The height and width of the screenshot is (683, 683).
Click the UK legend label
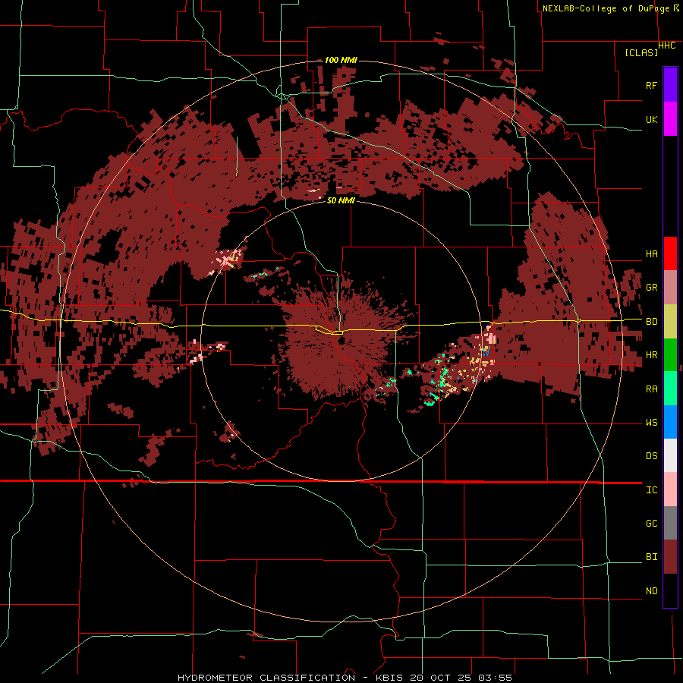[652, 119]
